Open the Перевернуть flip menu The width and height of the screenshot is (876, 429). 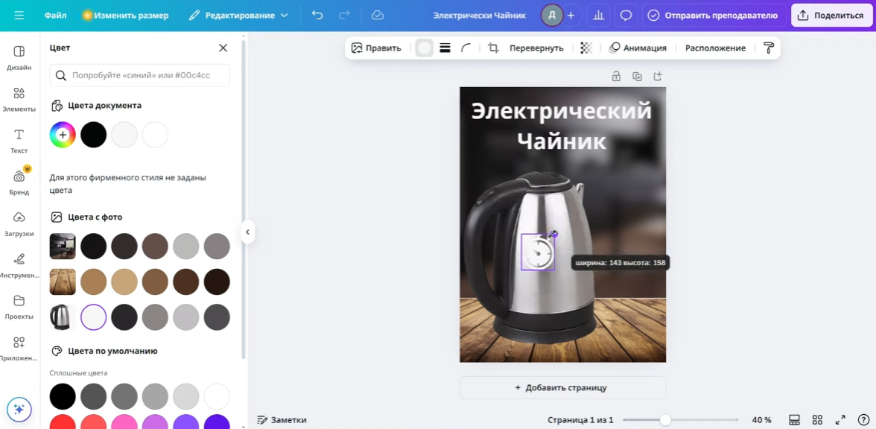coord(536,48)
